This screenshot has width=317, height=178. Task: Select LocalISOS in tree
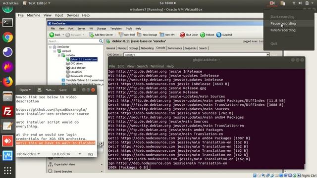[76, 72]
